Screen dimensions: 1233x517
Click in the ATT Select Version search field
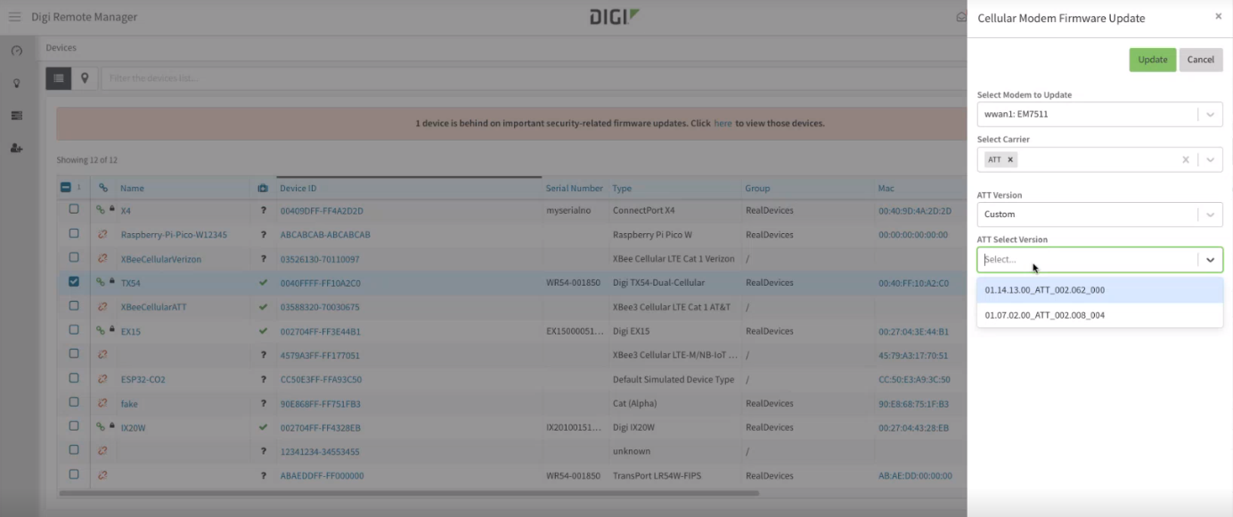pos(1087,260)
